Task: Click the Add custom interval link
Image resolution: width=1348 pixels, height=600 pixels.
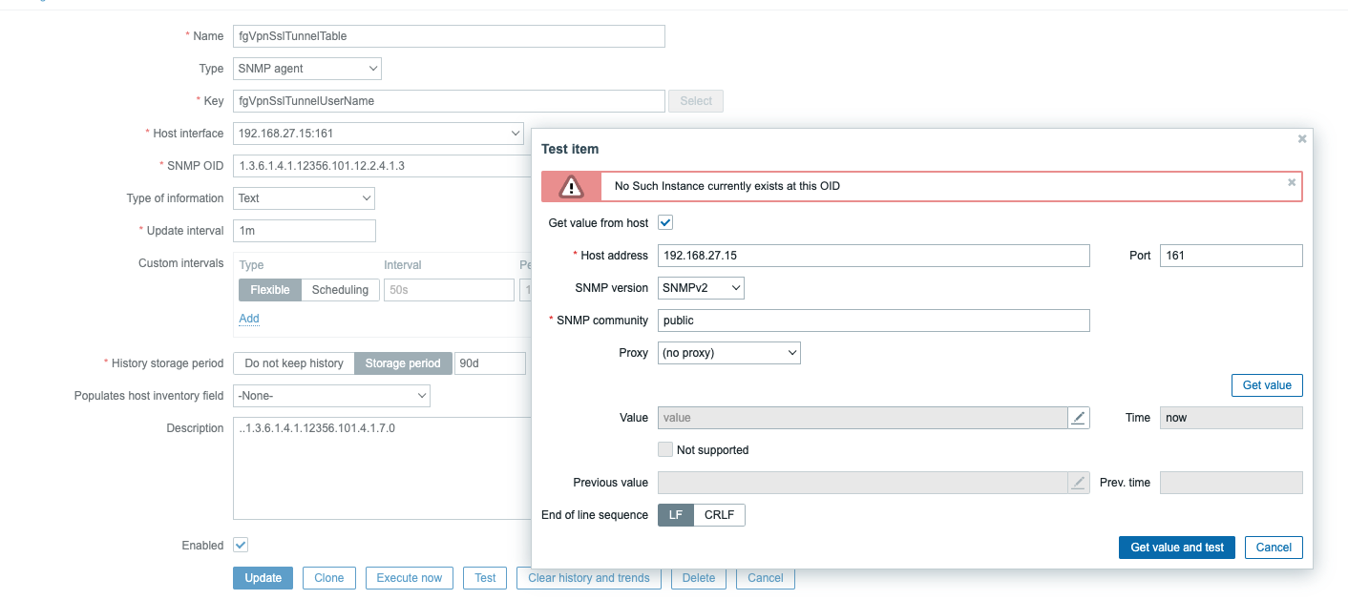Action: coord(249,319)
